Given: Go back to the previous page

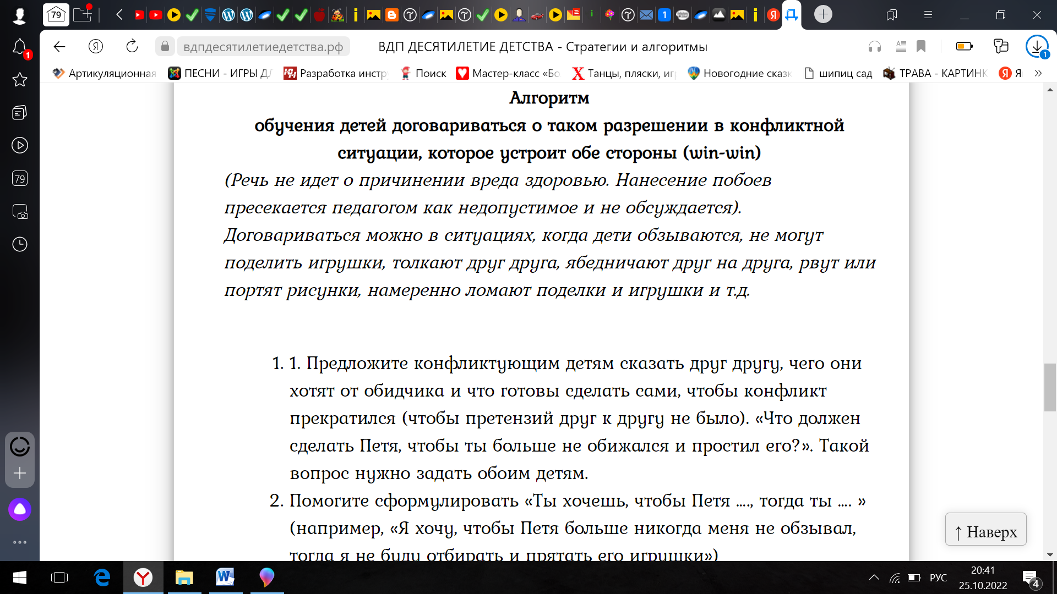Looking at the screenshot, I should coord(59,47).
